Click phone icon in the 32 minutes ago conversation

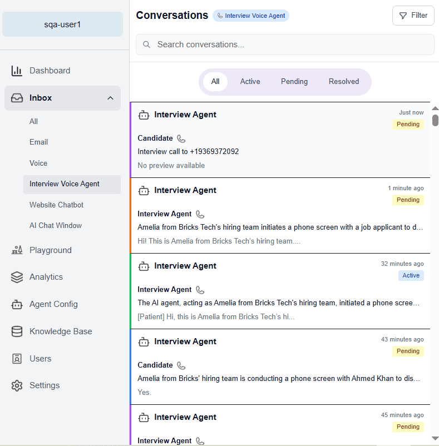click(200, 290)
